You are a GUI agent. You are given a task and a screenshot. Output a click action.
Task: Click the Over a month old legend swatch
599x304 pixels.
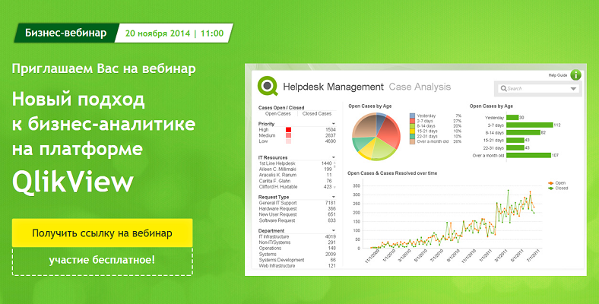(x=412, y=141)
